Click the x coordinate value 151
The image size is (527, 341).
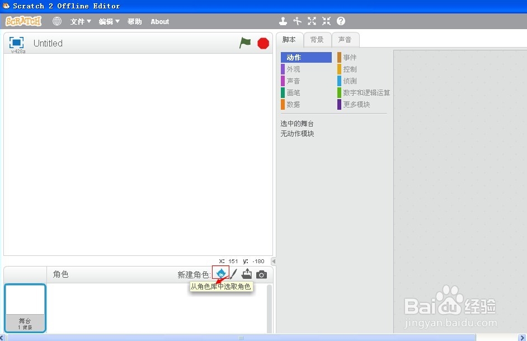coord(233,261)
